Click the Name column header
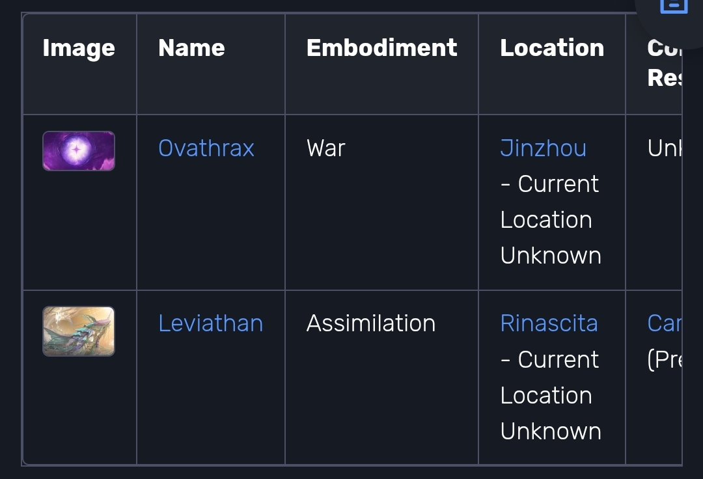This screenshot has width=703, height=479. [191, 48]
